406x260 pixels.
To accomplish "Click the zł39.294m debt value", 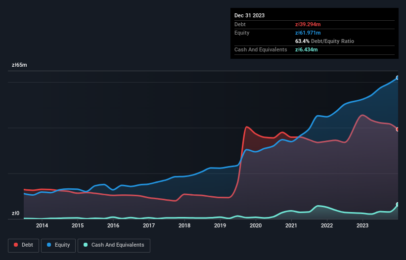I will [308, 24].
